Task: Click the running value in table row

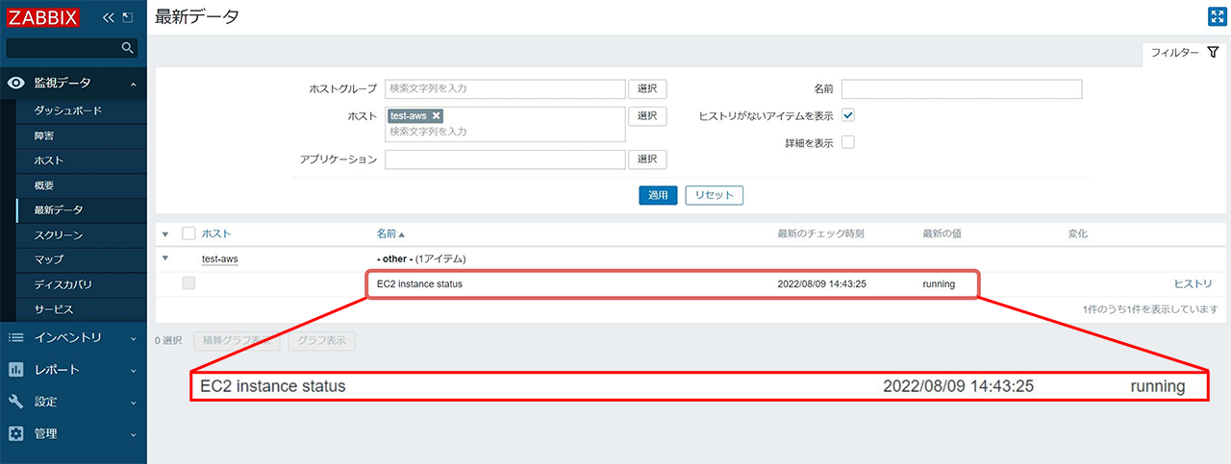Action: coord(939,283)
